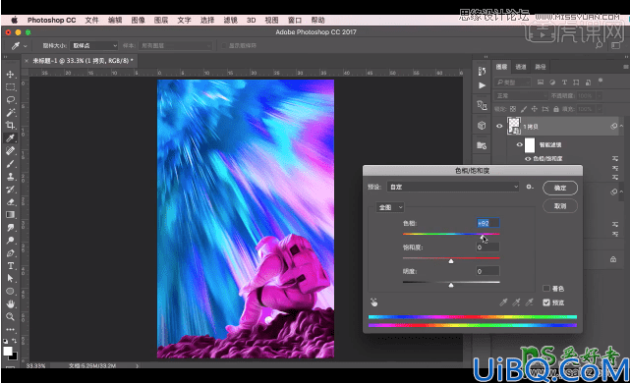Toggle Hue/Saturation filter visibility eye

click(528, 159)
